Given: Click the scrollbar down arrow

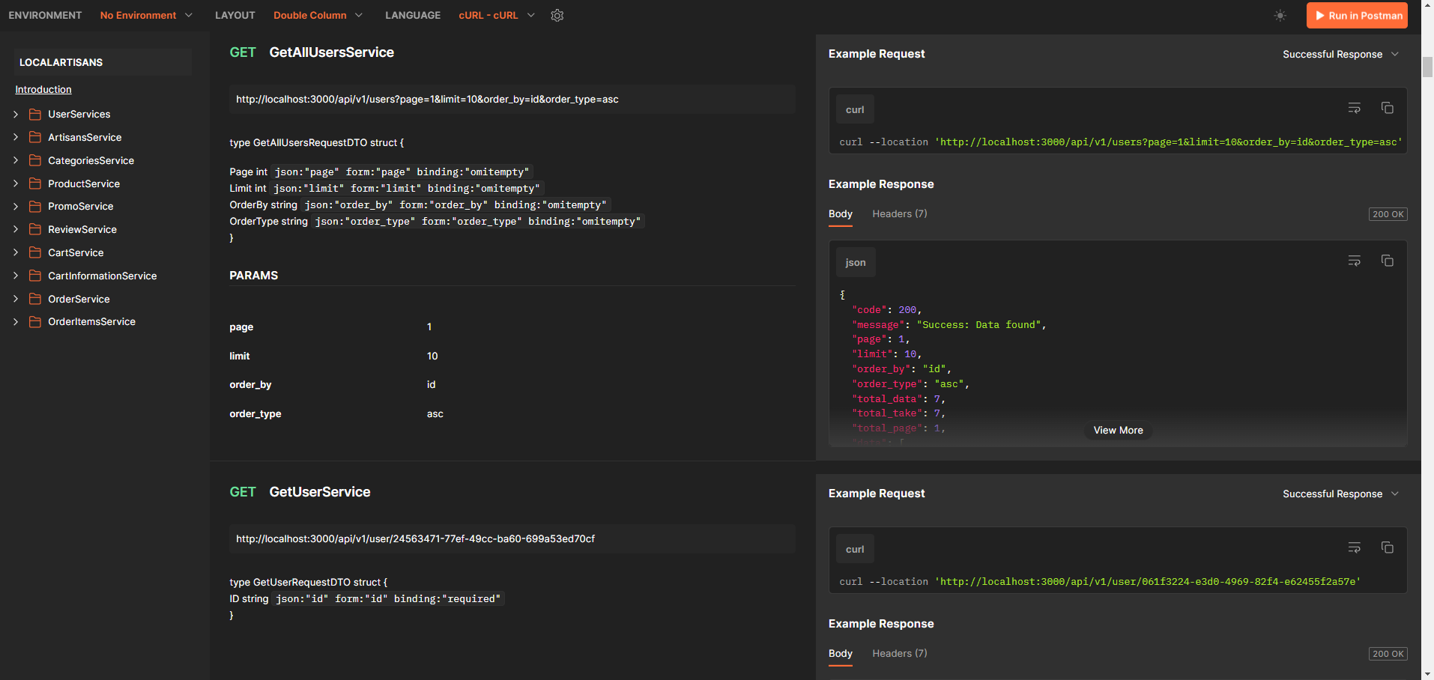Looking at the screenshot, I should 1427,673.
